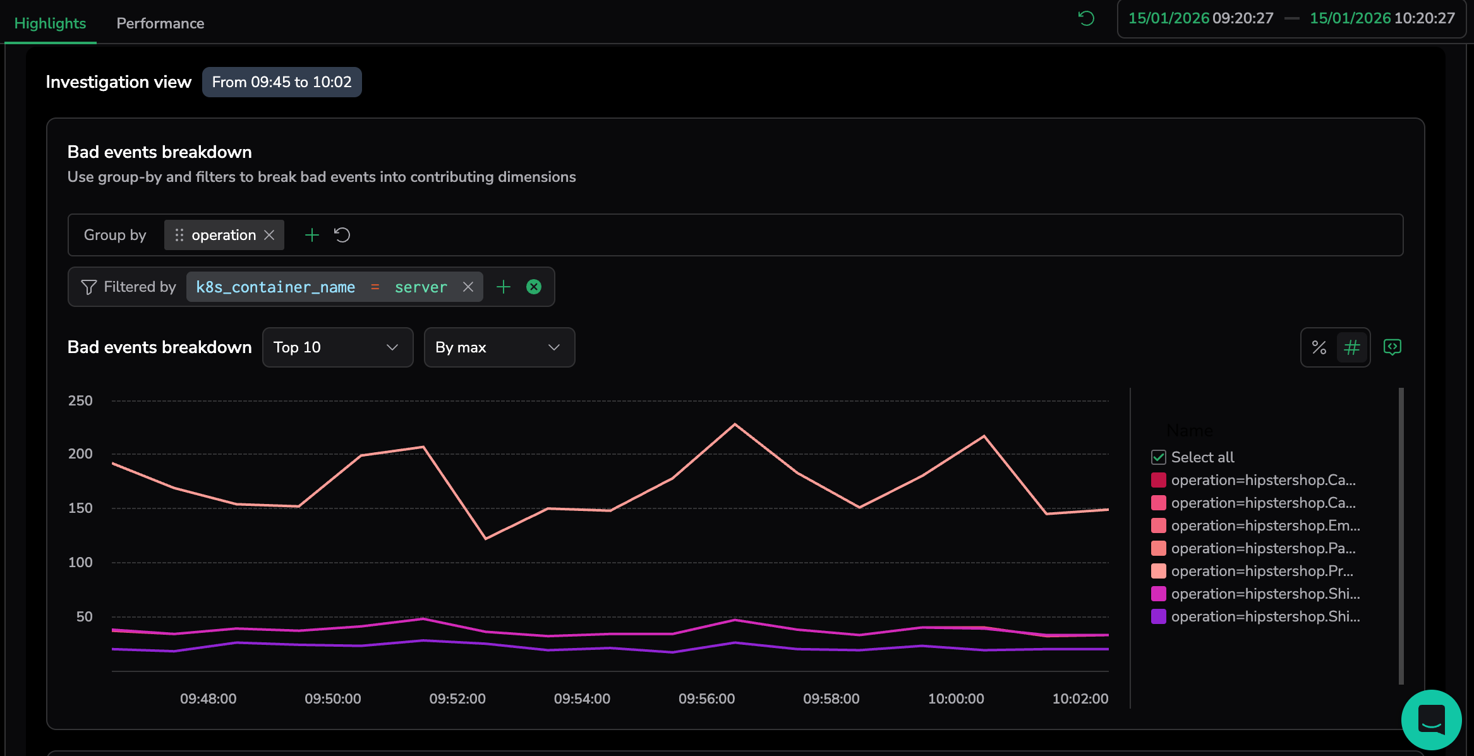Reset the group-by selection

point(342,235)
